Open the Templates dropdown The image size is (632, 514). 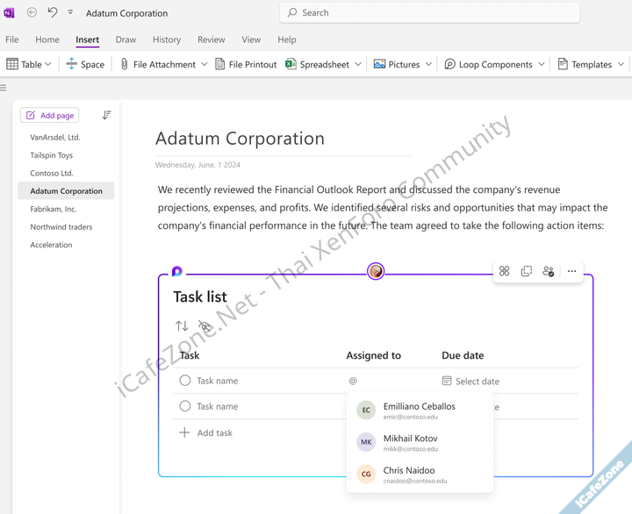coord(621,64)
